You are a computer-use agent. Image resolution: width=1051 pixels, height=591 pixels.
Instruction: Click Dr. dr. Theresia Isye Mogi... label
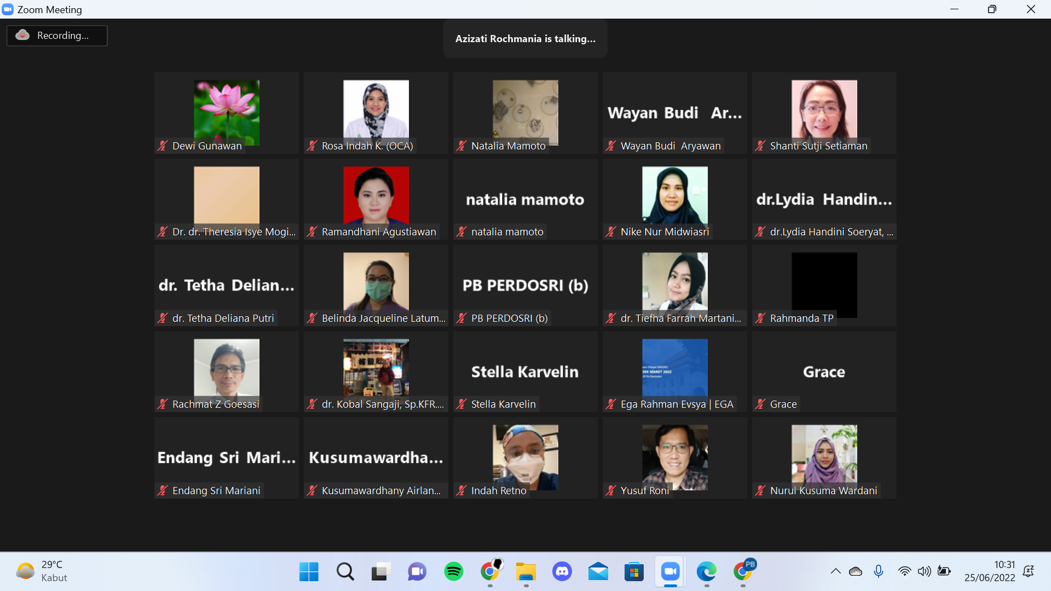point(234,232)
